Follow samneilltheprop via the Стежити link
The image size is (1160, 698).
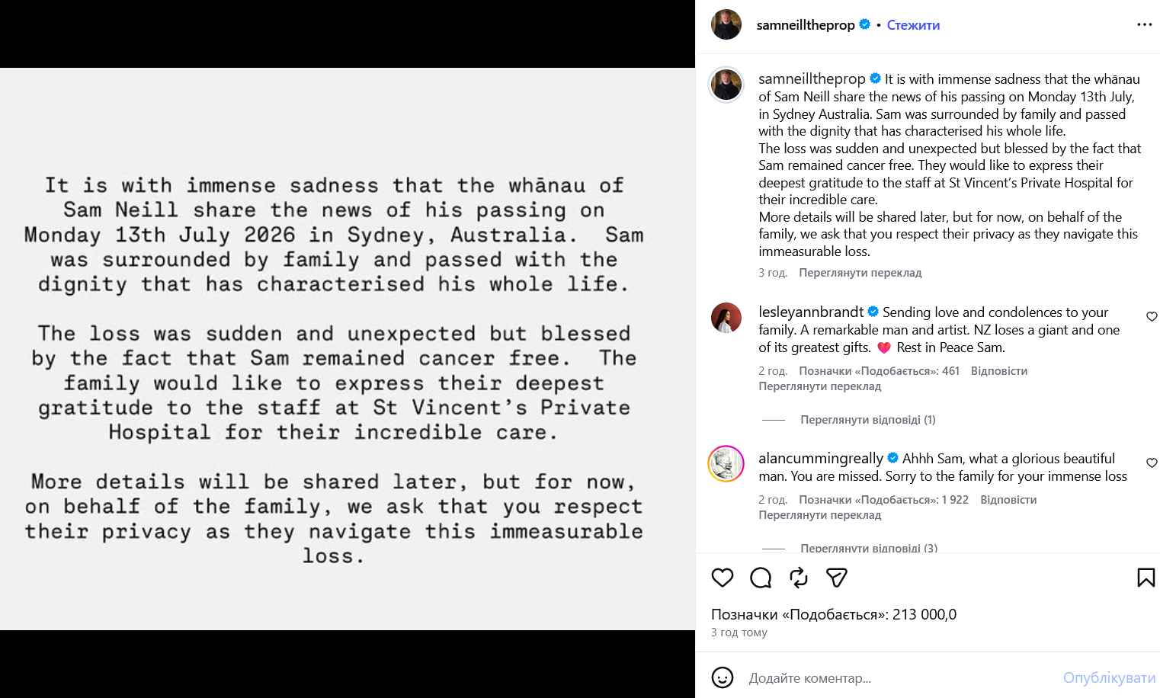click(913, 25)
